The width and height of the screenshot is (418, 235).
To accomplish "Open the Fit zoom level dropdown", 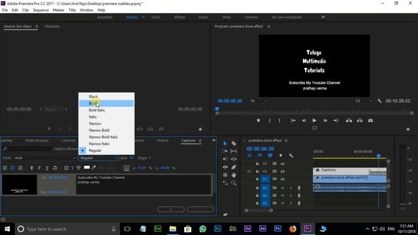I will click(259, 101).
